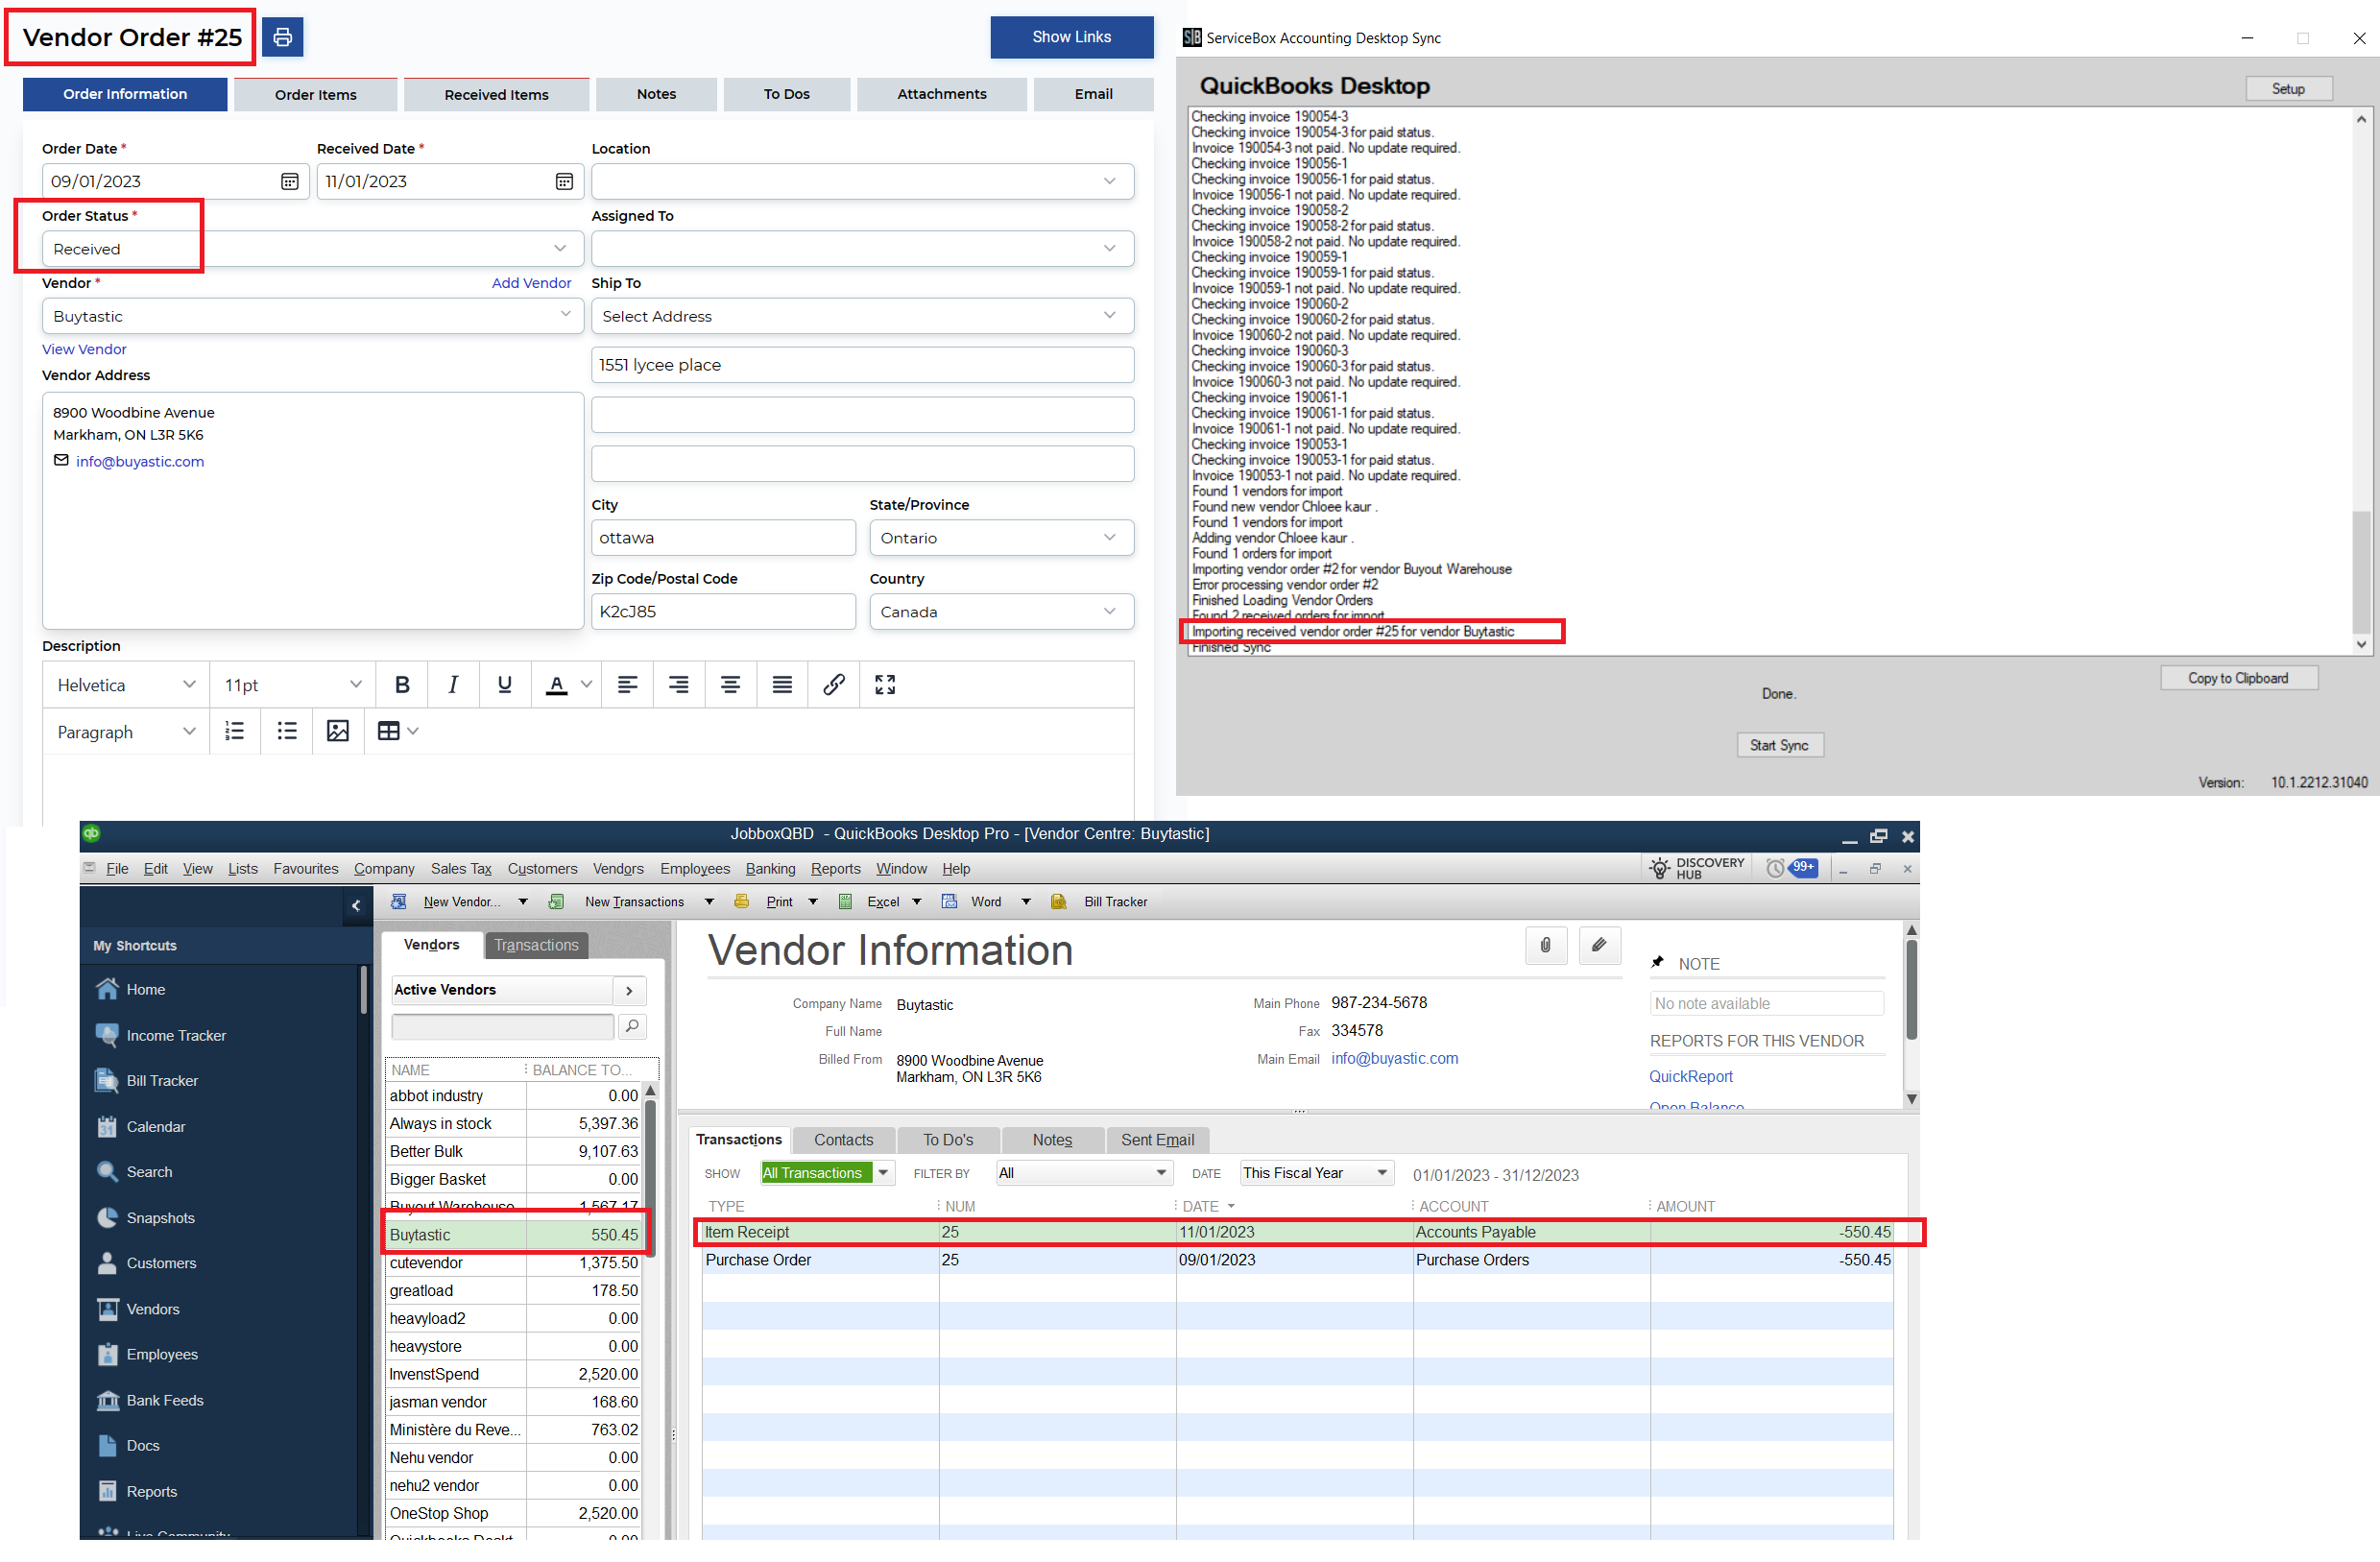Screen dimensions: 2380x1562
Task: Click the paperclip attach icon in Vendor Information
Action: pyautogui.click(x=1545, y=945)
